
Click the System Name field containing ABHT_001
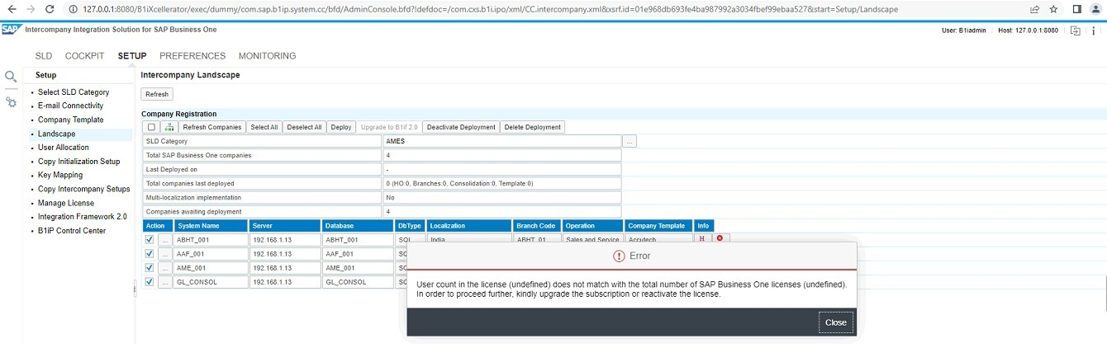coord(211,239)
